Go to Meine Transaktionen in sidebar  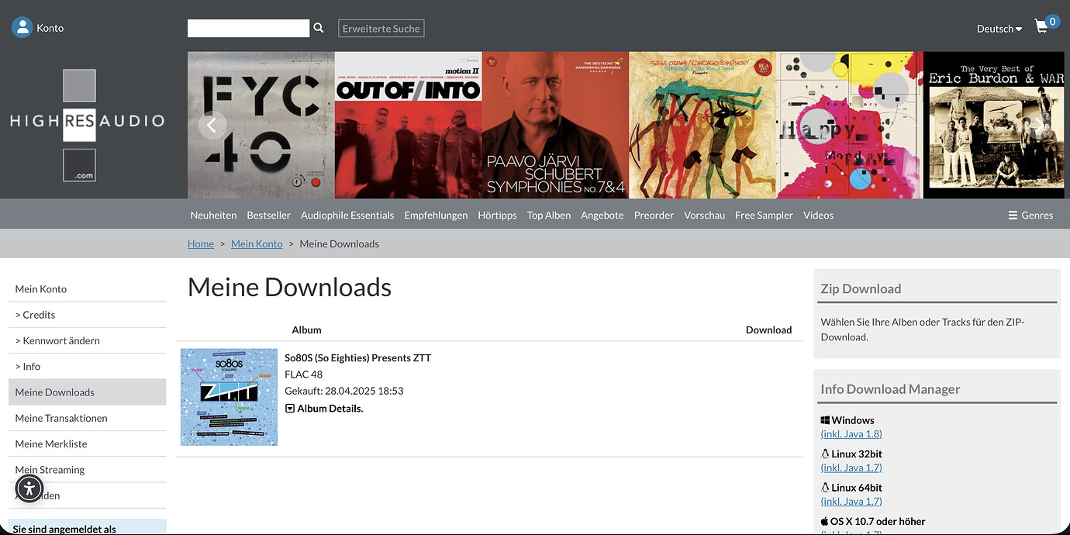click(x=61, y=418)
